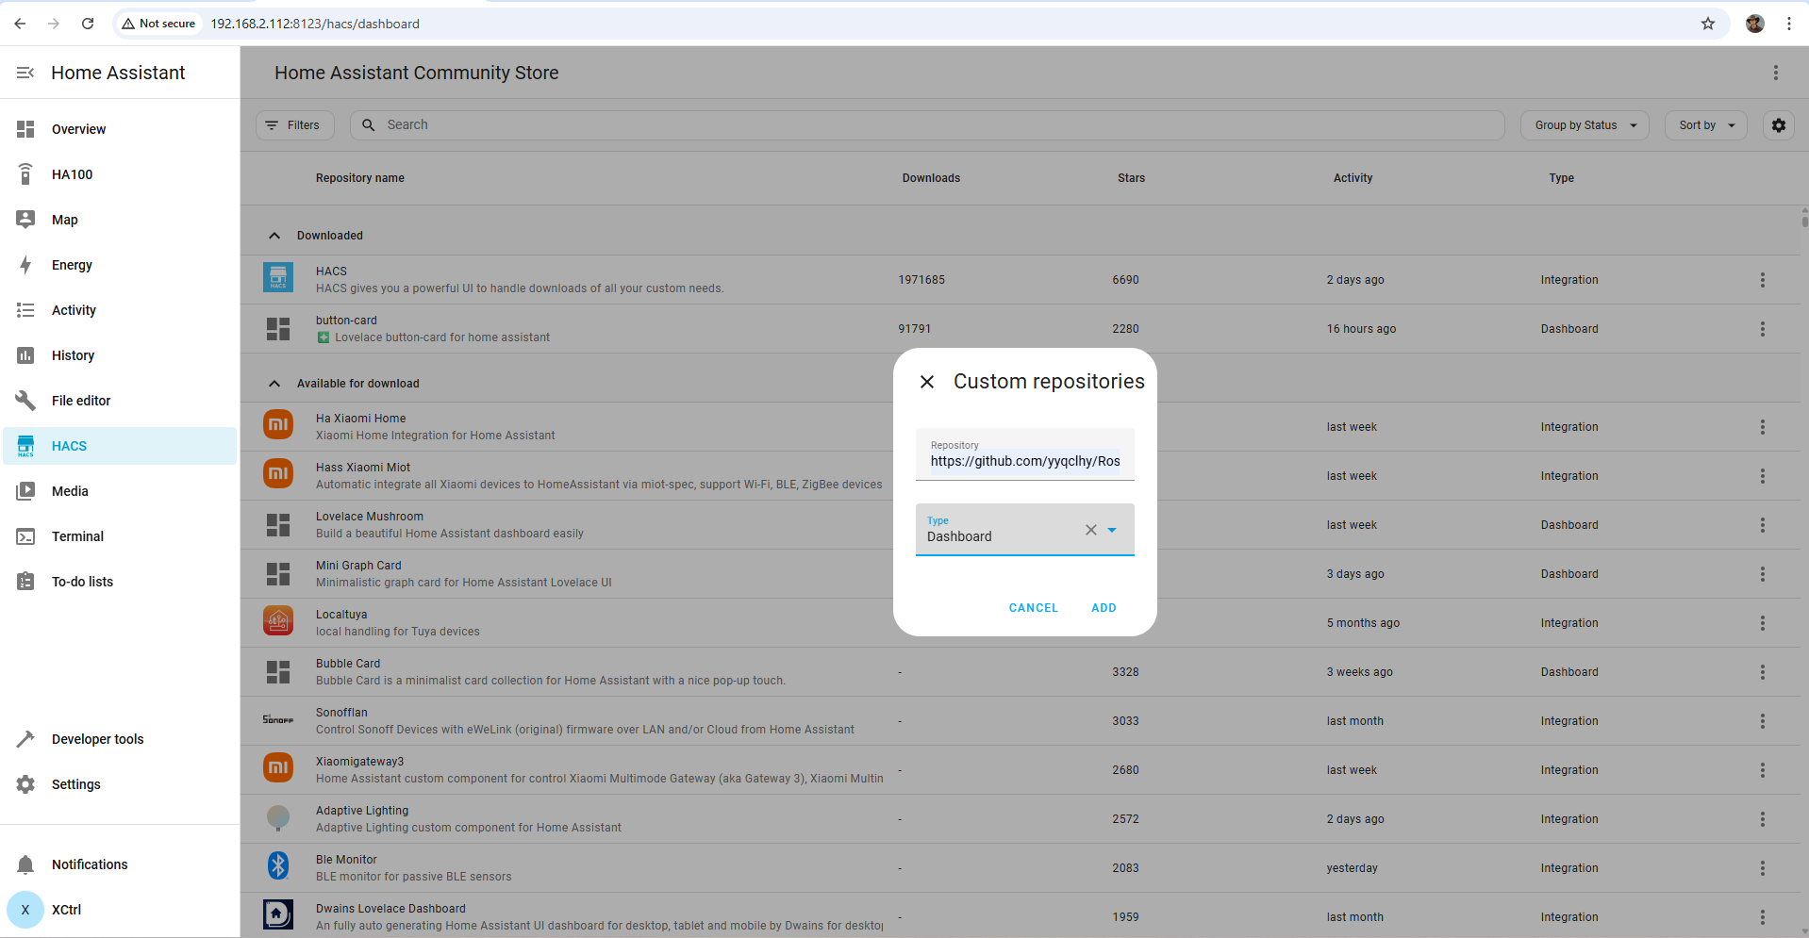The image size is (1809, 938).
Task: Close the Custom repositories dialog
Action: click(927, 382)
